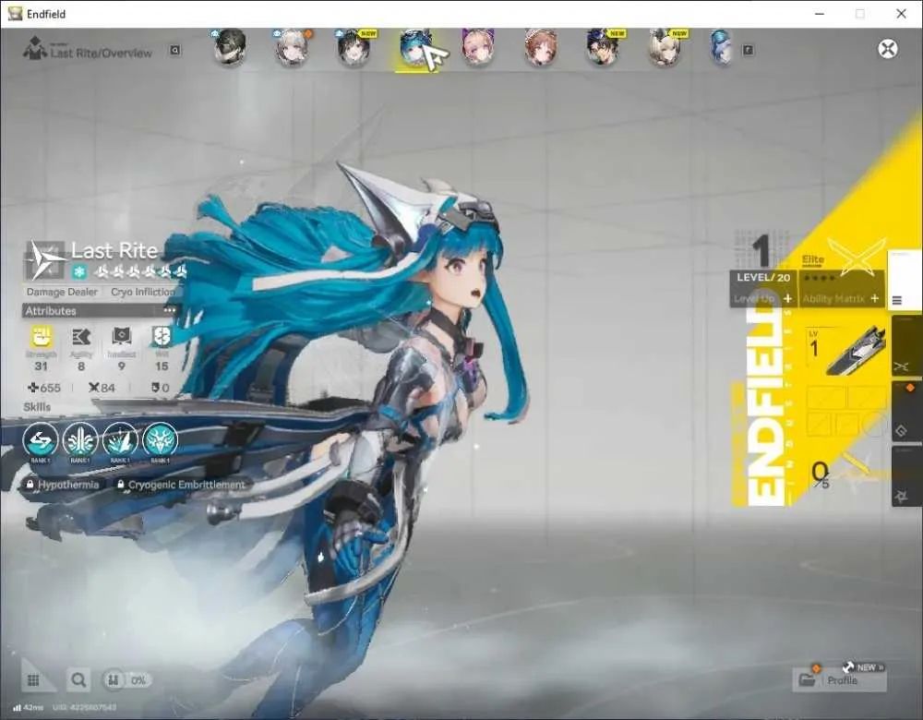This screenshot has height=720, width=923.
Task: Click the attack value 84
Action: pyautogui.click(x=102, y=388)
